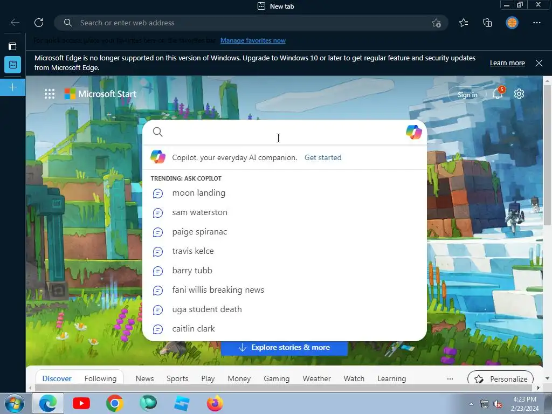Switch to the Discover tab
Screen dimensions: 552x414
(57, 378)
